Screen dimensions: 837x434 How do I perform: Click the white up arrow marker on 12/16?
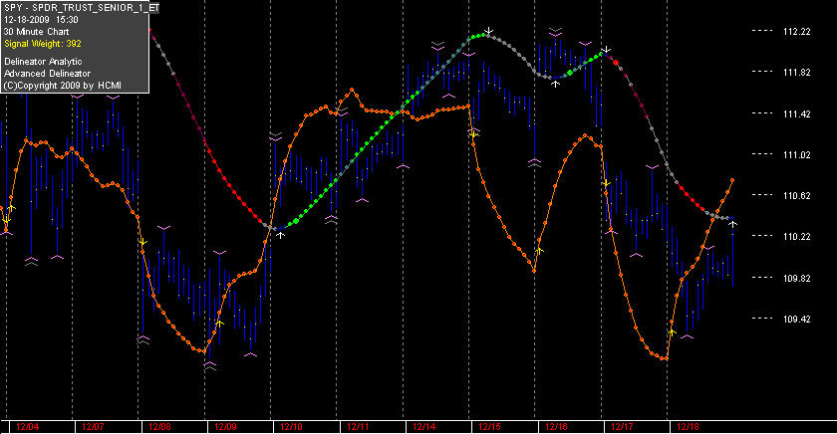[555, 84]
